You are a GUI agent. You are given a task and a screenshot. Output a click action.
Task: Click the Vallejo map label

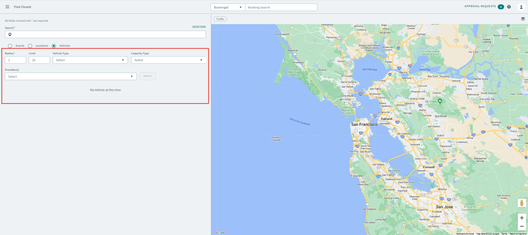click(389, 62)
